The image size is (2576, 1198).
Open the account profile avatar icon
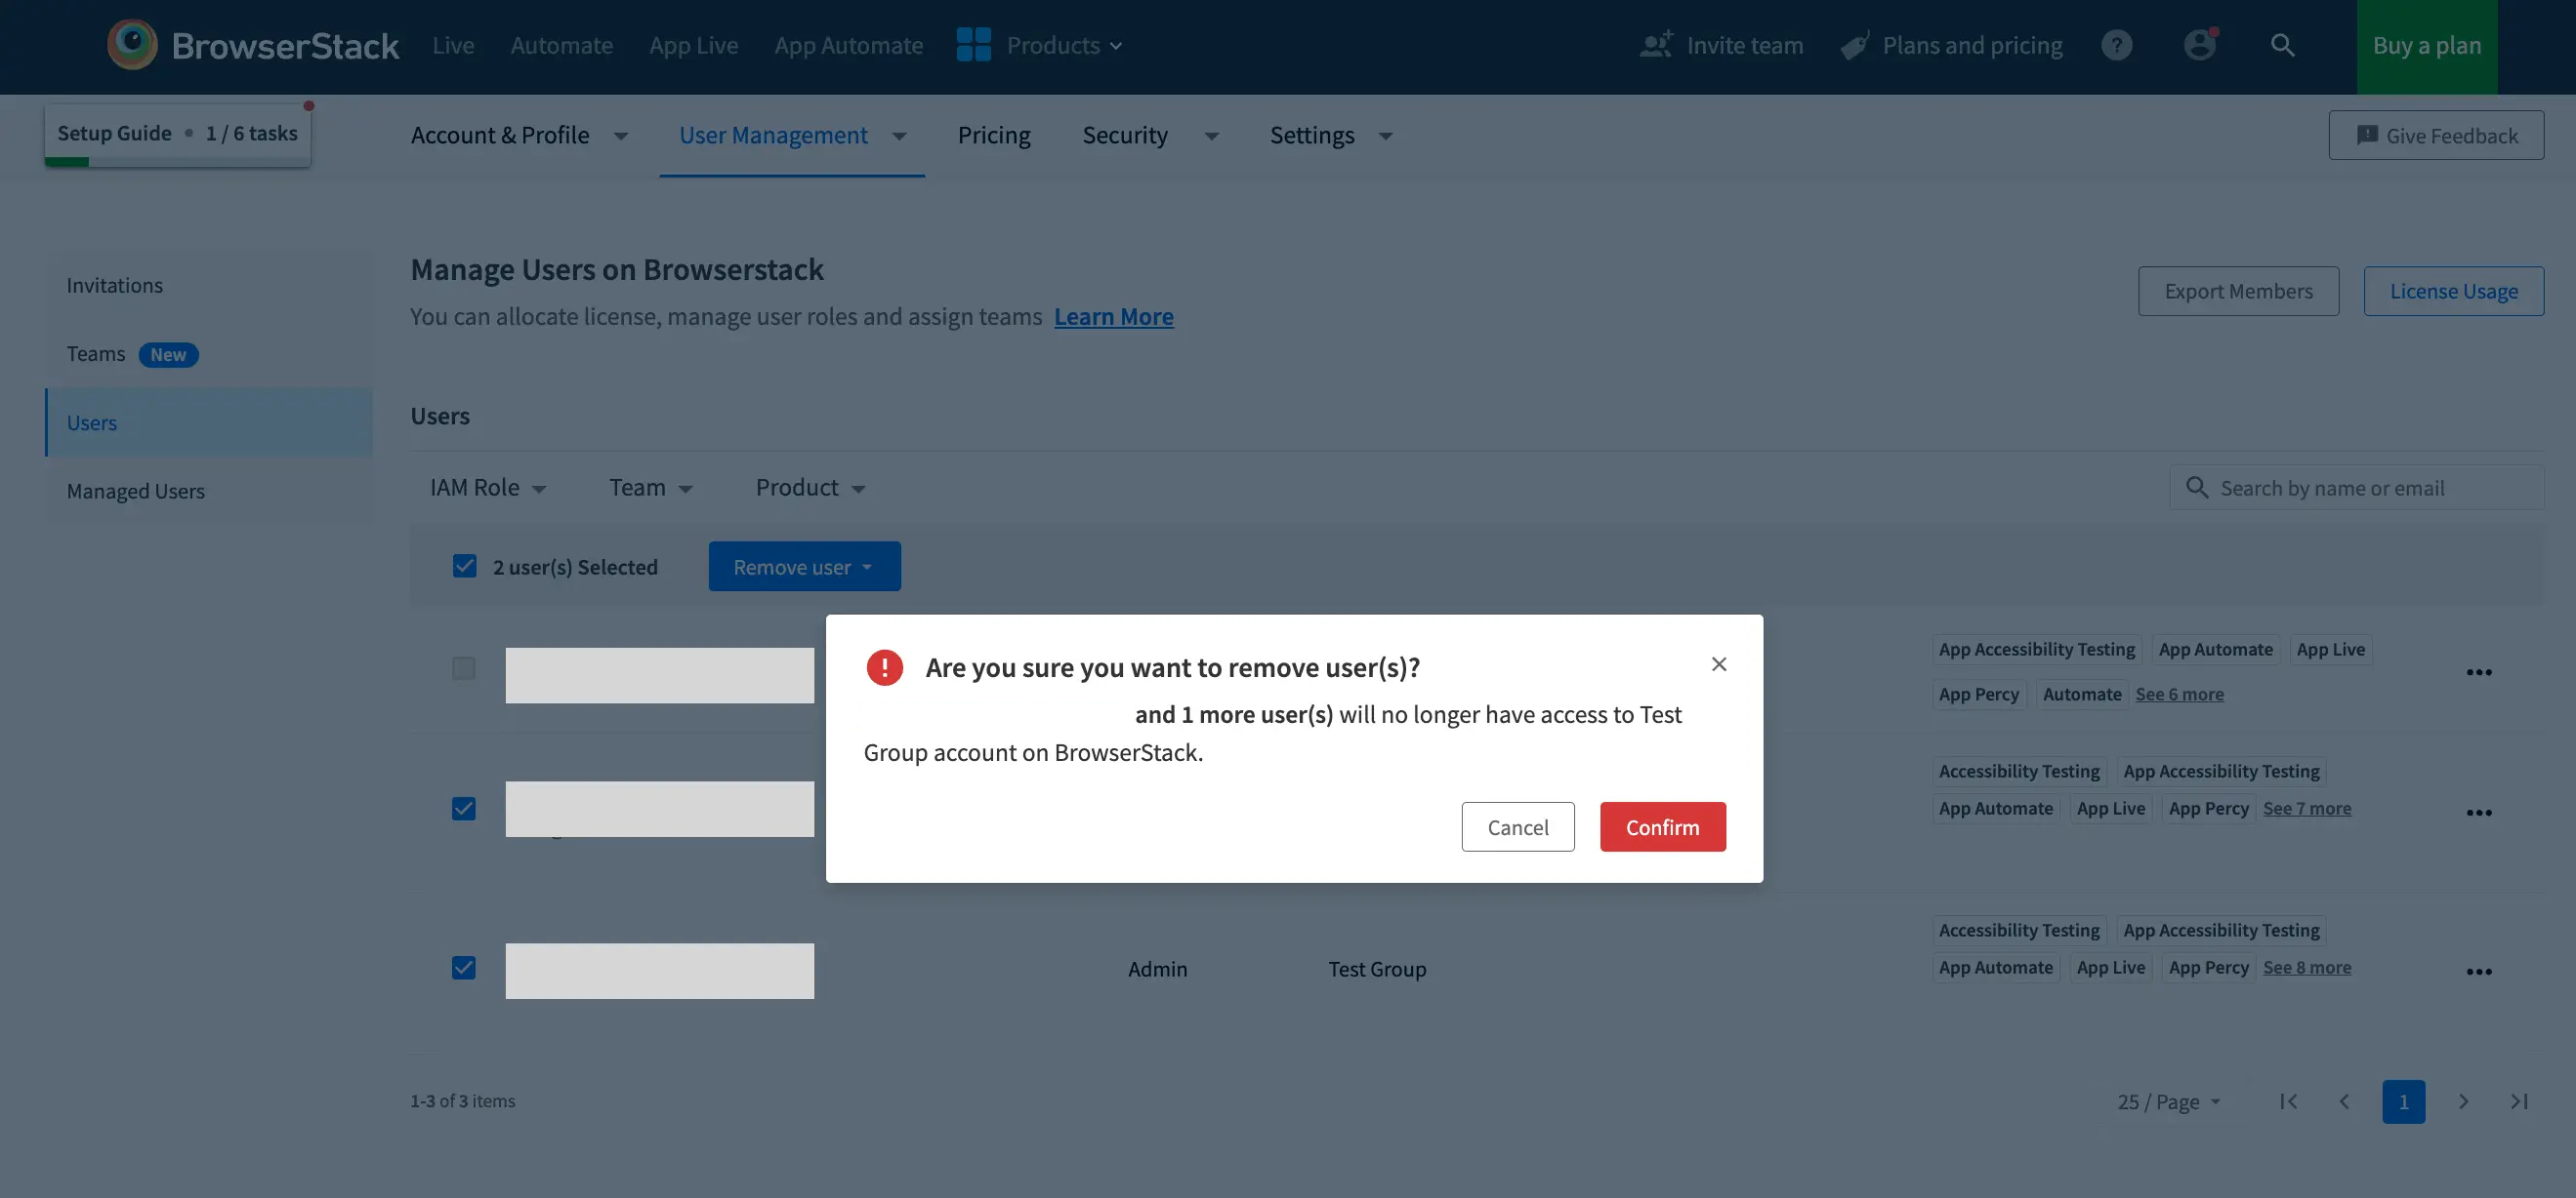(x=2199, y=45)
